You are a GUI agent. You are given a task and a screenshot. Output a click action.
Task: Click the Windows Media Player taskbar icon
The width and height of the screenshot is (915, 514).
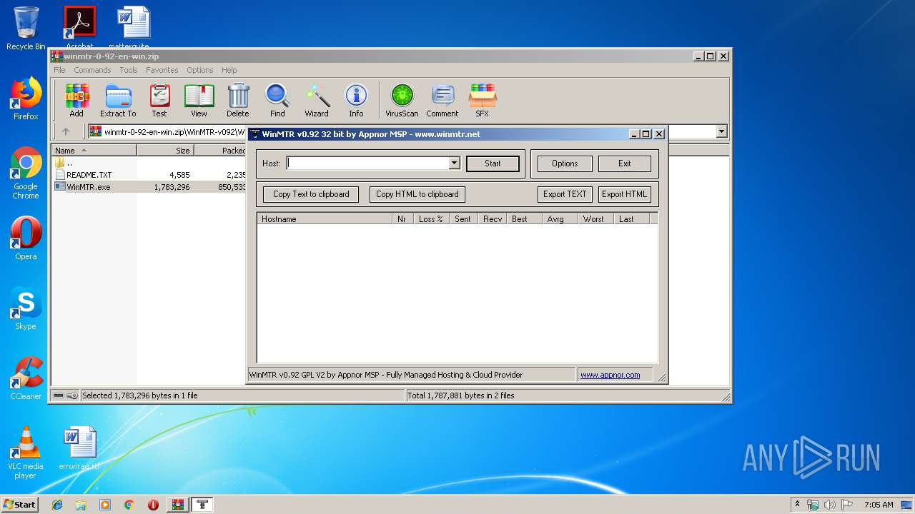click(105, 505)
